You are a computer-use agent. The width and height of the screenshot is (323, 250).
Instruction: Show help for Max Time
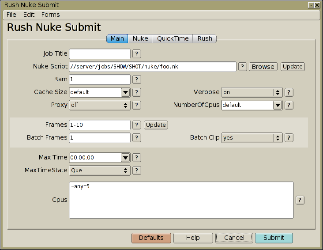tap(137, 158)
